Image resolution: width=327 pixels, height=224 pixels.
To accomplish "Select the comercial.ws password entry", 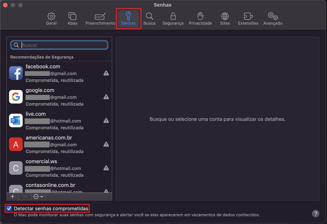I will (59, 168).
